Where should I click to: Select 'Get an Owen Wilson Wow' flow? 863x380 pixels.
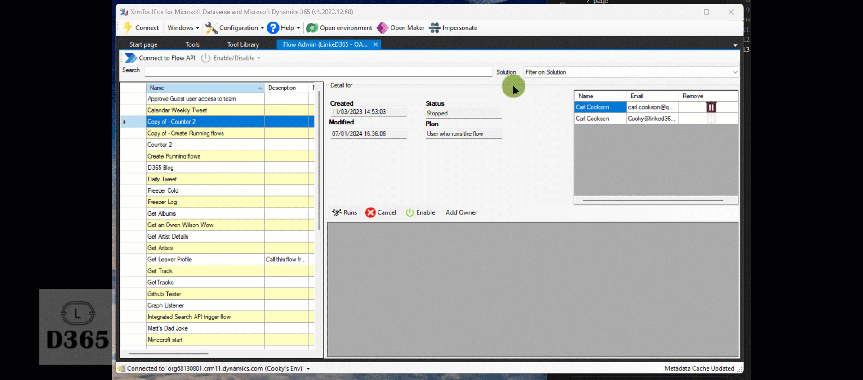(205, 225)
